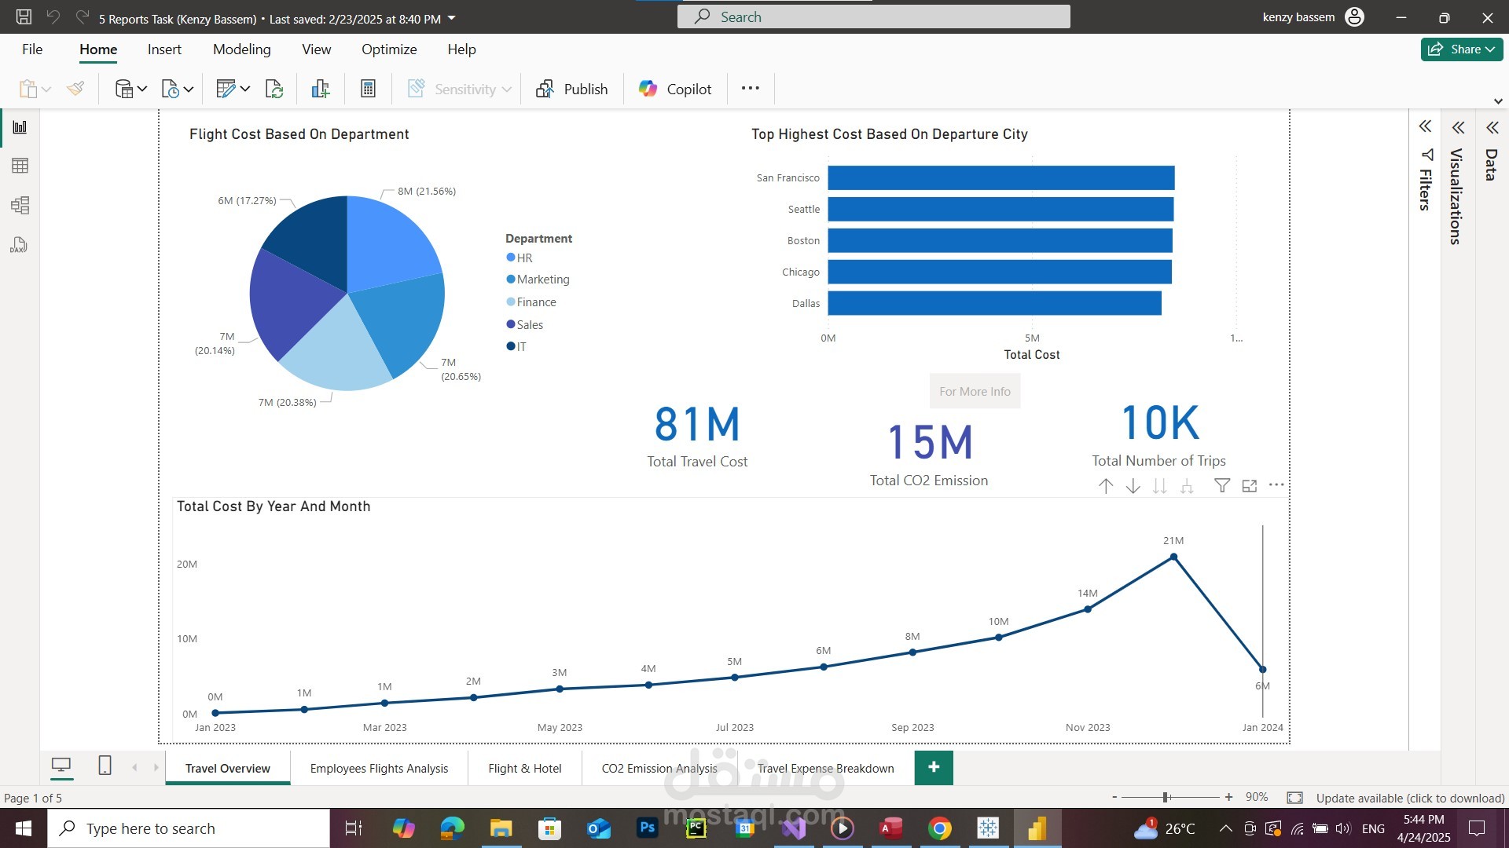1509x848 pixels.
Task: Expand the Filters pane
Action: (x=1425, y=126)
